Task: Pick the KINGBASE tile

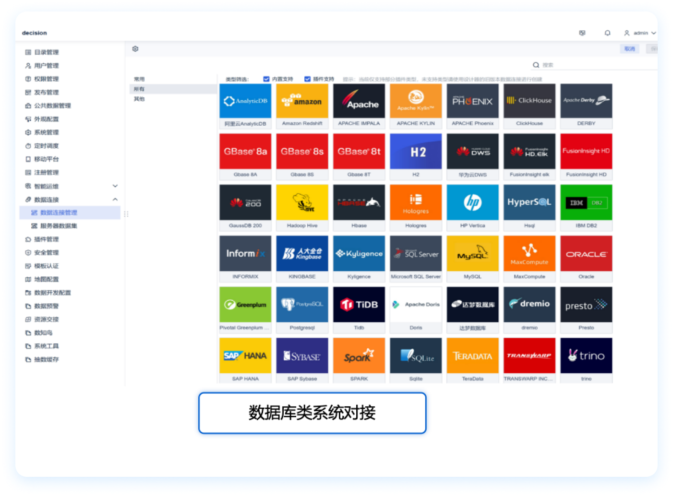Action: 302,259
